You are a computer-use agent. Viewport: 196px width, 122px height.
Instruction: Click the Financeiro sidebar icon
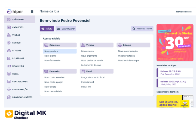tap(9, 66)
